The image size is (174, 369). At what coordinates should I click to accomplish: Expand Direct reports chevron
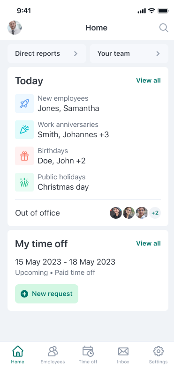coord(76,54)
